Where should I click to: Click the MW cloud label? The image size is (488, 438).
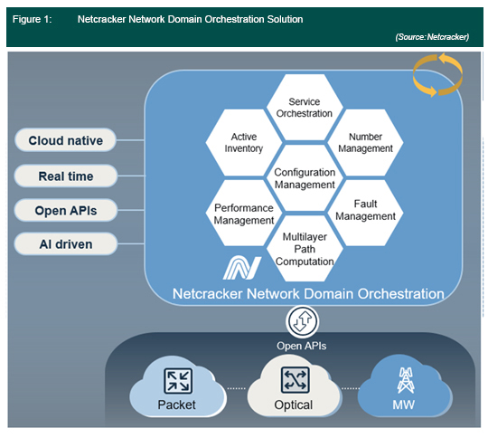(404, 405)
